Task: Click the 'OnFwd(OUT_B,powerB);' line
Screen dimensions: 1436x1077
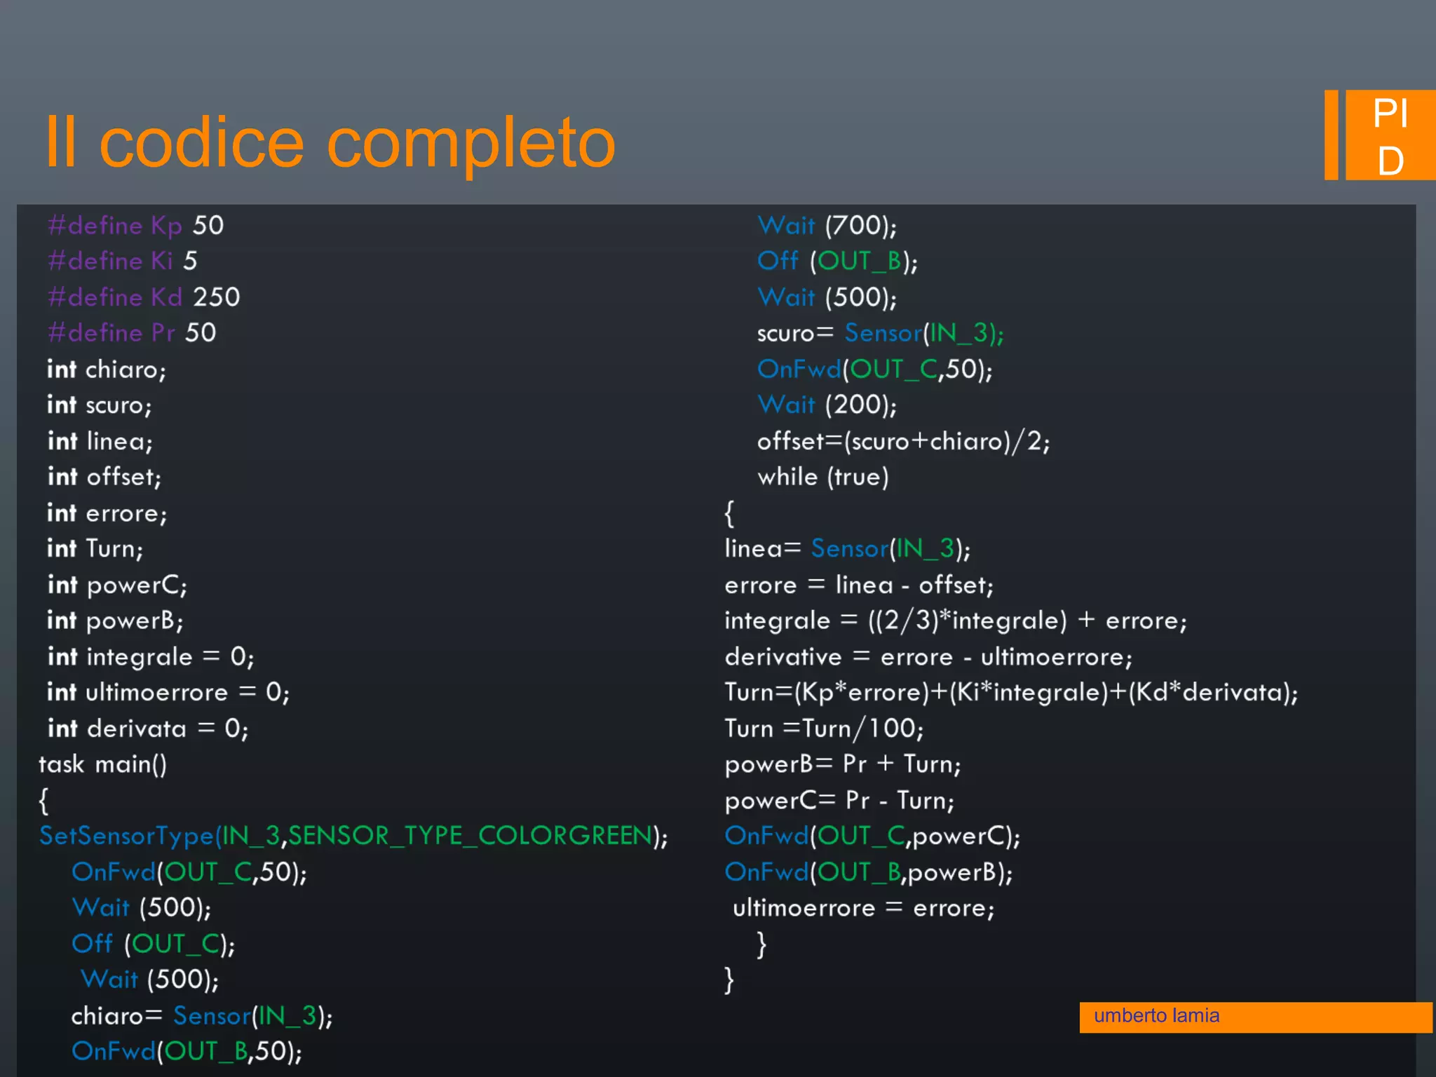Action: coord(869,872)
